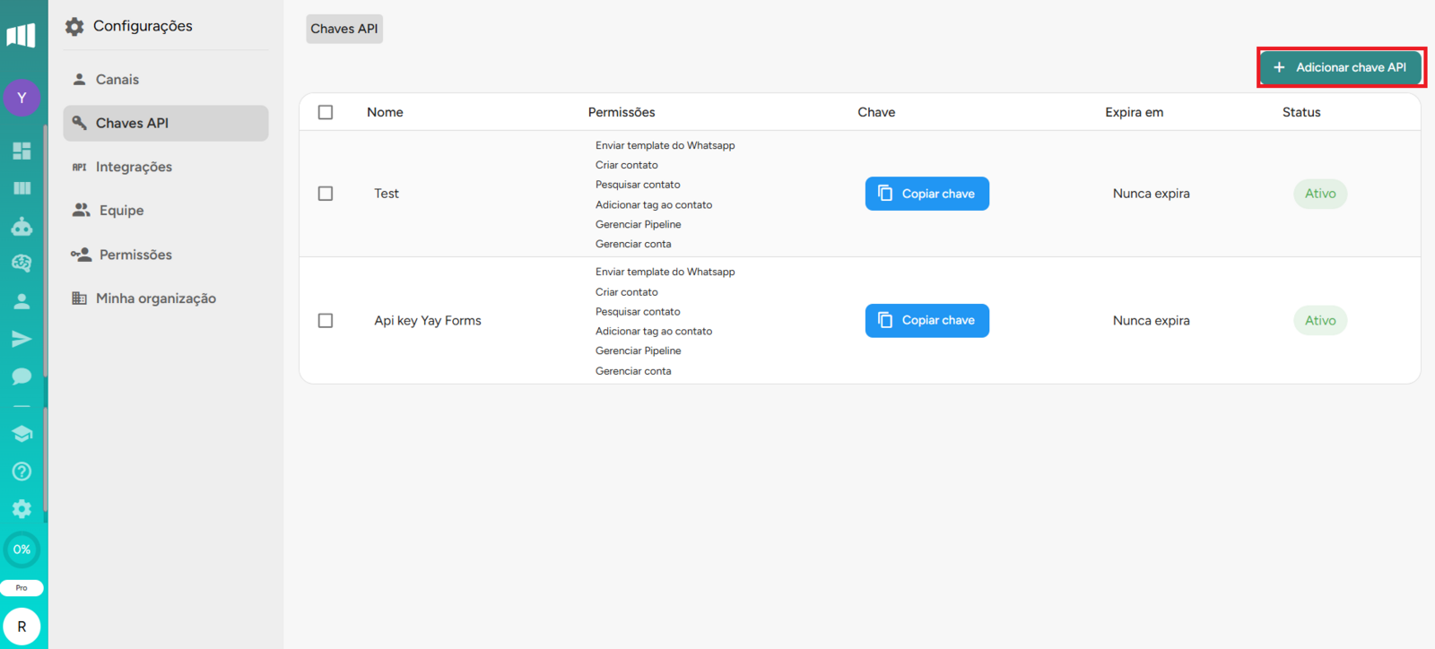The height and width of the screenshot is (649, 1435).
Task: Click the settings gear icon in sidebar
Action: click(x=22, y=509)
